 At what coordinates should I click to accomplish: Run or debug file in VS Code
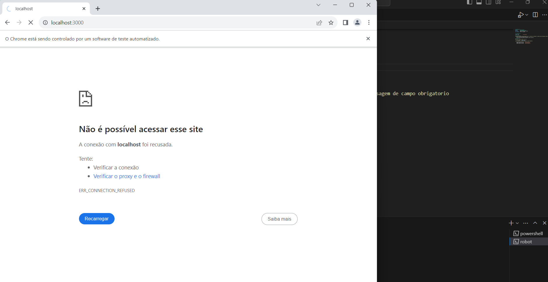click(x=521, y=15)
